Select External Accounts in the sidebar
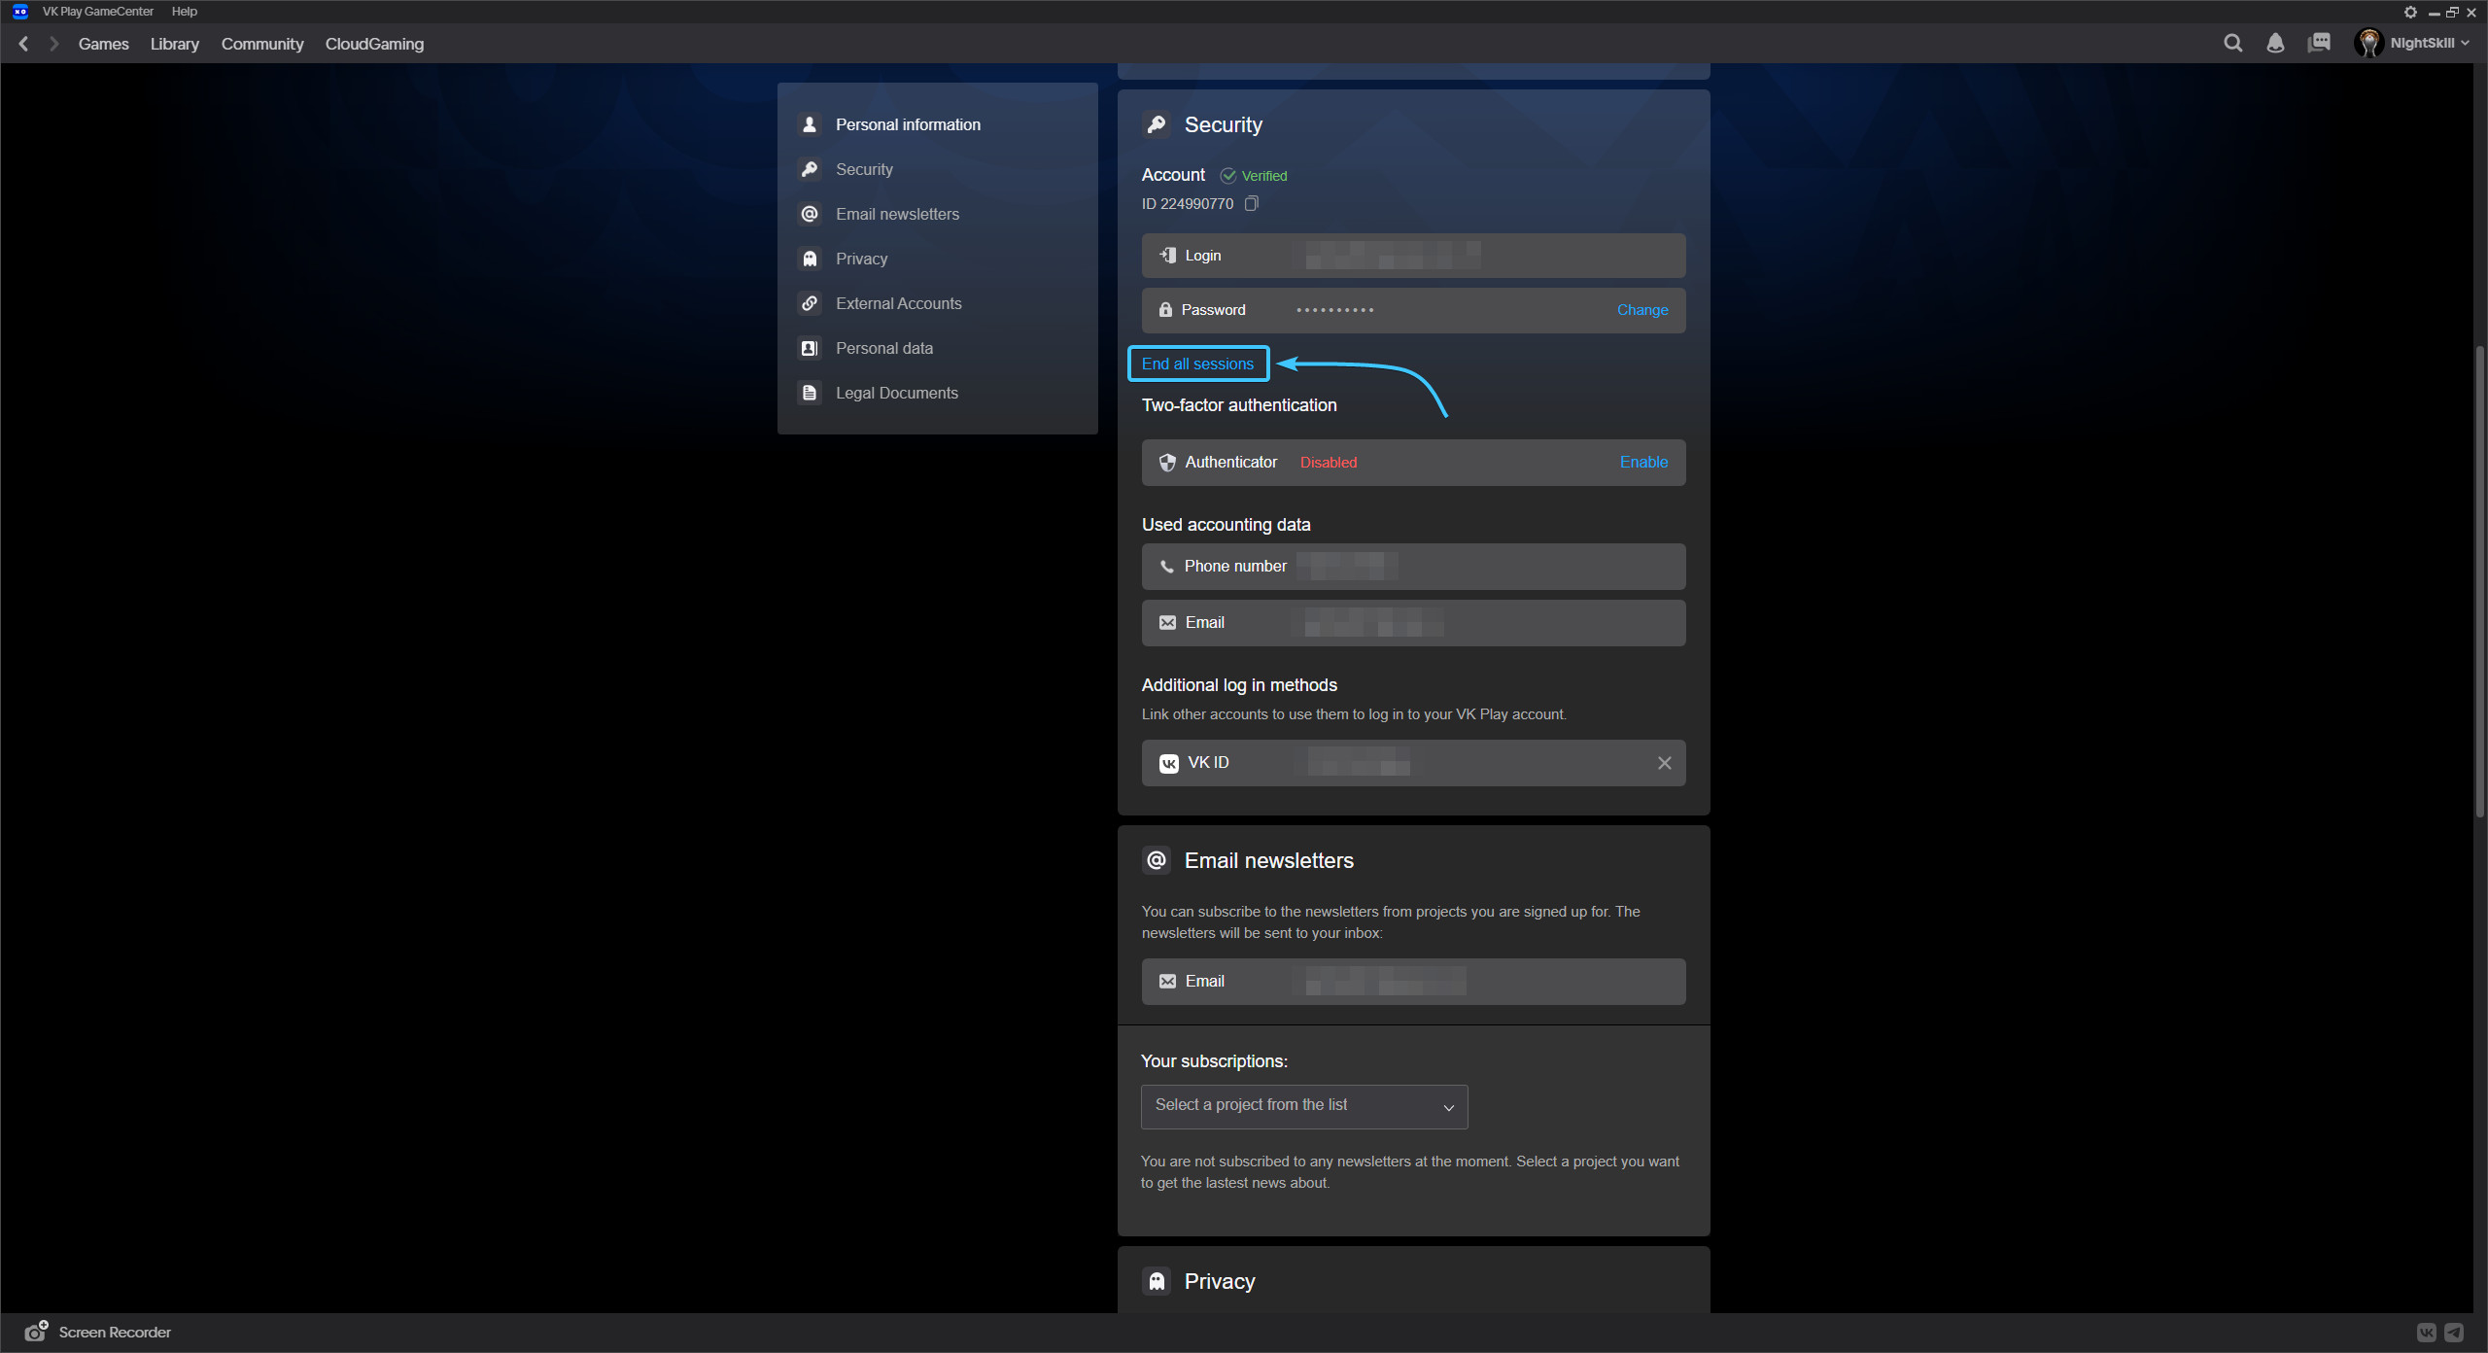The height and width of the screenshot is (1353, 2488). [x=898, y=303]
